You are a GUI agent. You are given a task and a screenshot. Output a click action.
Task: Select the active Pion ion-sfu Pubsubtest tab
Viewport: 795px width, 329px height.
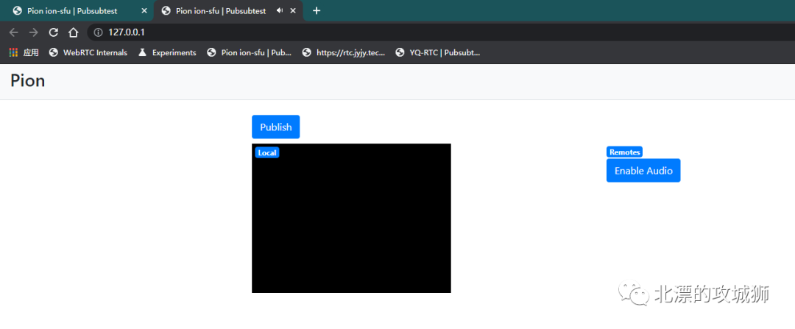[228, 10]
